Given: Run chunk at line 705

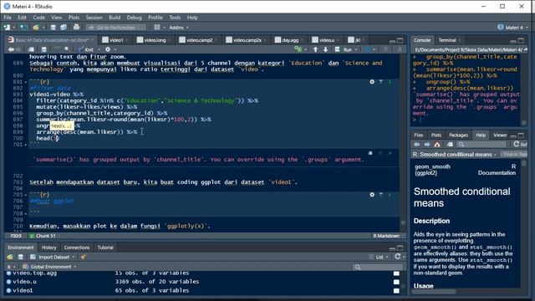Looking at the screenshot, I should pos(390,195).
